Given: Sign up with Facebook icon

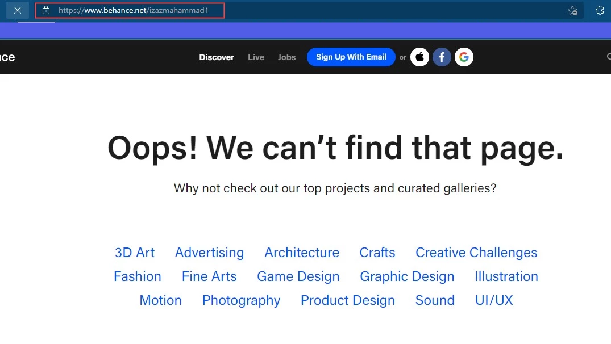Looking at the screenshot, I should 442,57.
